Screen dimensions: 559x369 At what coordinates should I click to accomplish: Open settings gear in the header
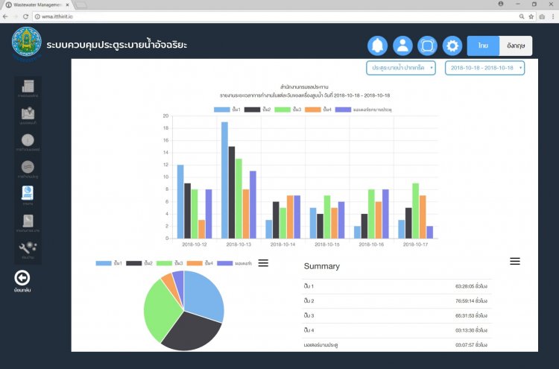452,45
